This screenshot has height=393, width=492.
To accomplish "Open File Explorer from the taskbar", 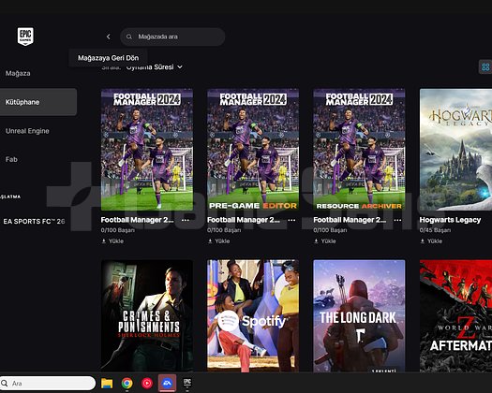I will pos(107,383).
